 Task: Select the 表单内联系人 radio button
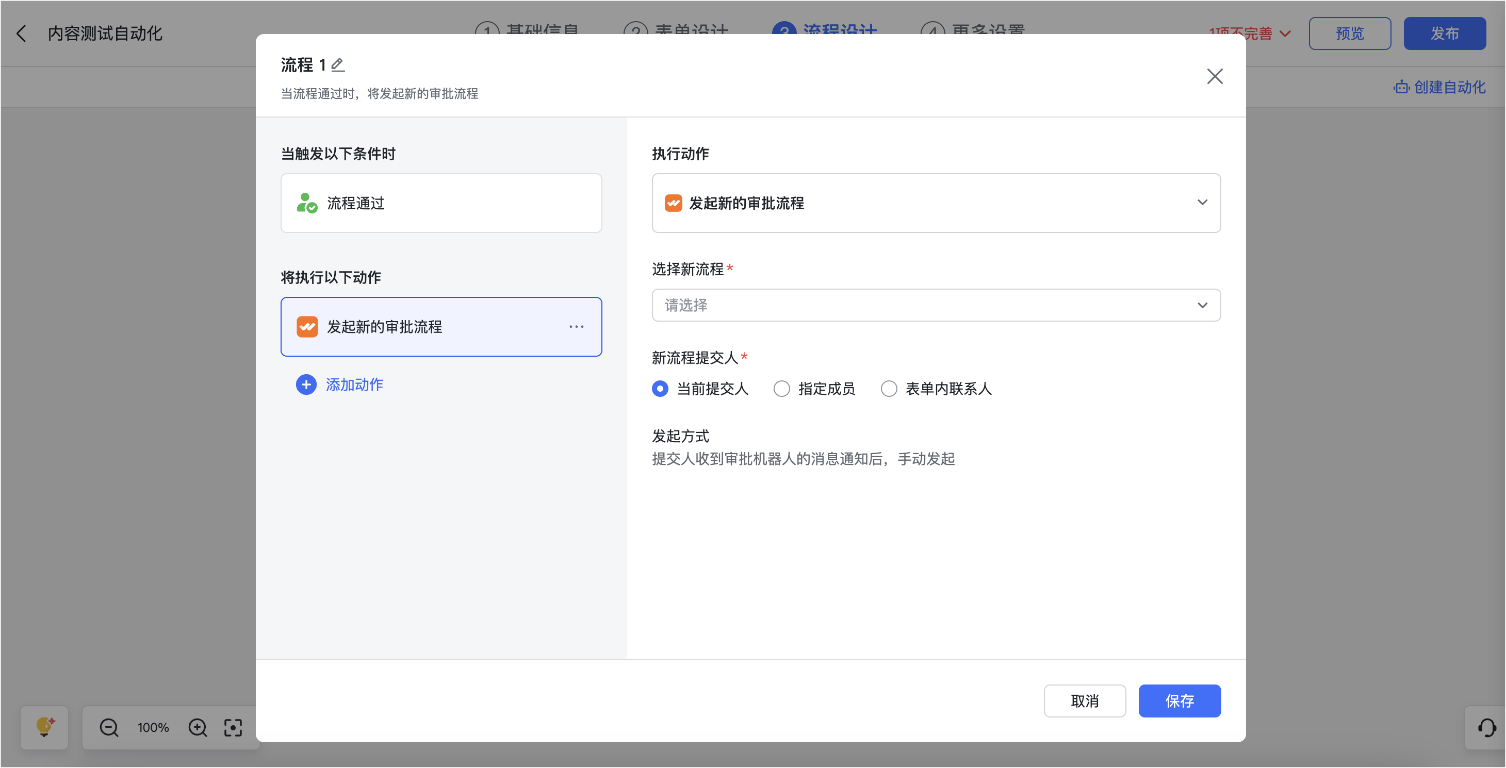click(x=889, y=389)
